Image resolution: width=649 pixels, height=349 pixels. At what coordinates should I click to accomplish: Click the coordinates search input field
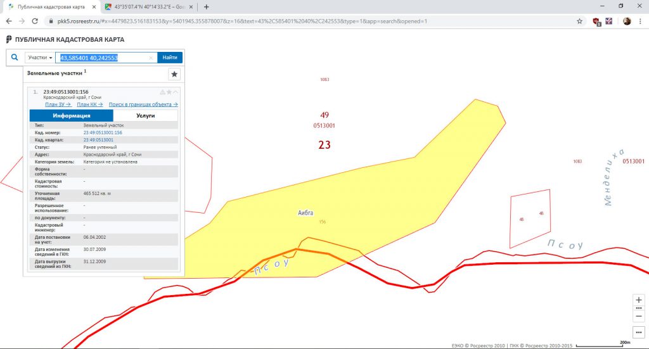coord(101,58)
